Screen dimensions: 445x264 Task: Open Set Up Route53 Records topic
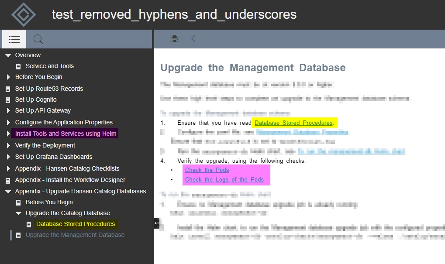tap(49, 89)
